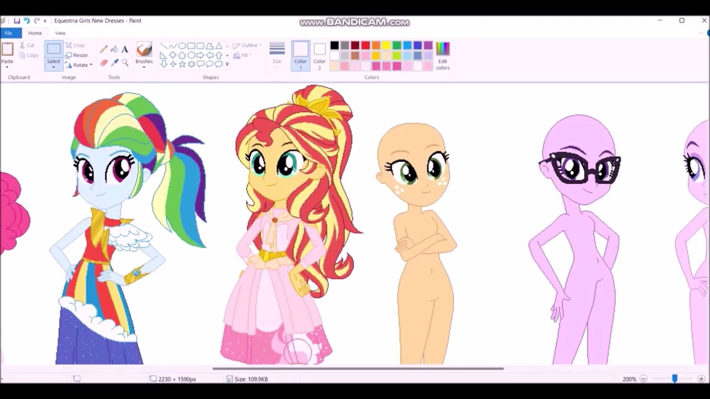This screenshot has height=399, width=710.
Task: Click zoom out minus button
Action: coord(643,379)
